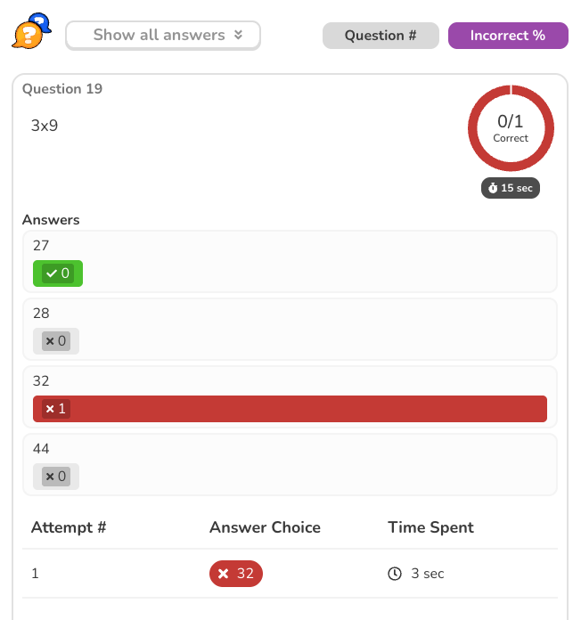Click the 0/1 Correct donut chart
Viewport: 581px width, 620px height.
coord(511,128)
